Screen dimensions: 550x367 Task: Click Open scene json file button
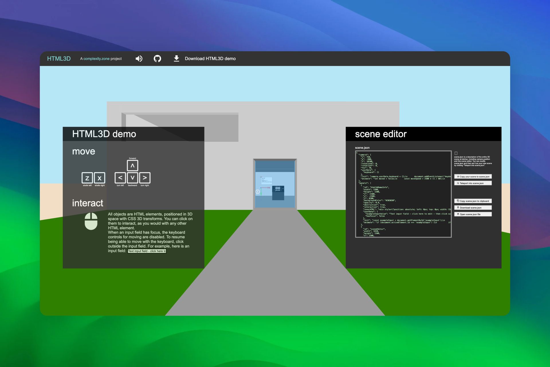point(473,214)
